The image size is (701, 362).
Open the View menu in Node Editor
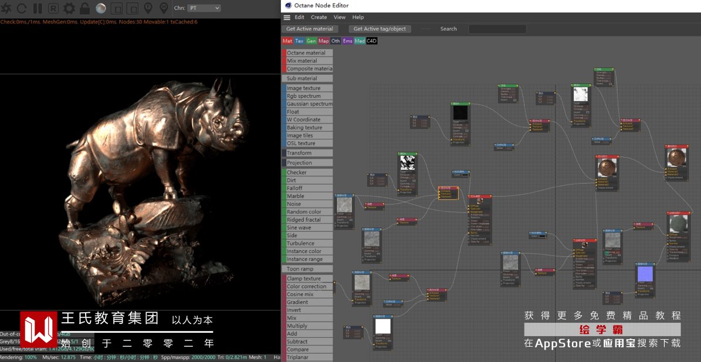(x=340, y=18)
